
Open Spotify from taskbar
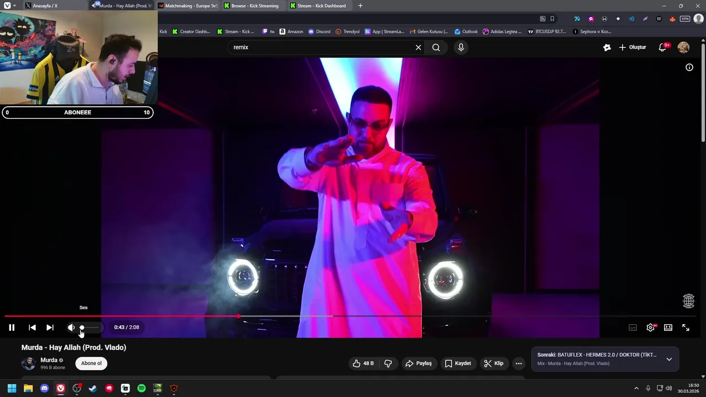coord(141,388)
